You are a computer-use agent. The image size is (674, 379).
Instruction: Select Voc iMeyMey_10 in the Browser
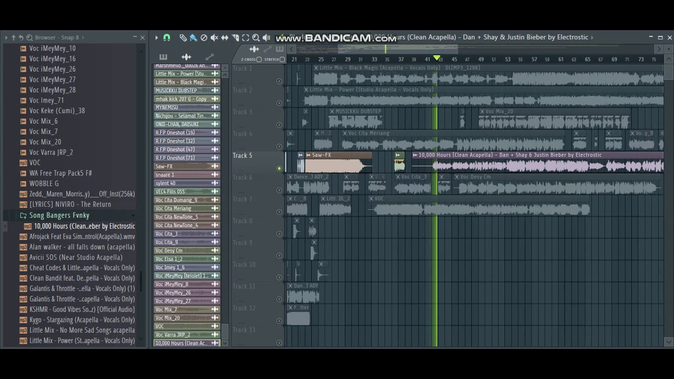52,48
